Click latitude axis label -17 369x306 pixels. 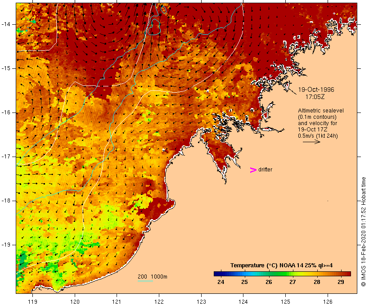point(6,157)
